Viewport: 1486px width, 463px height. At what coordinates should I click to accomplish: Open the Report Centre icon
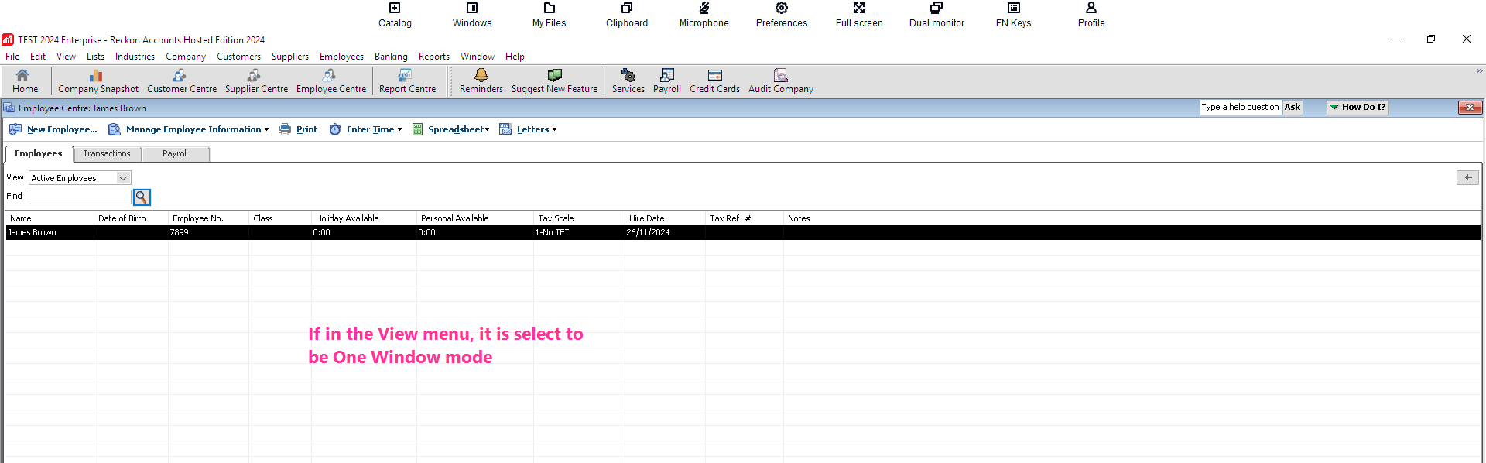point(407,81)
